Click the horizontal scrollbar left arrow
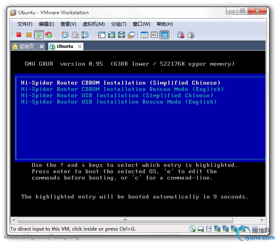Screen dimensions: 277x244 point(14,220)
